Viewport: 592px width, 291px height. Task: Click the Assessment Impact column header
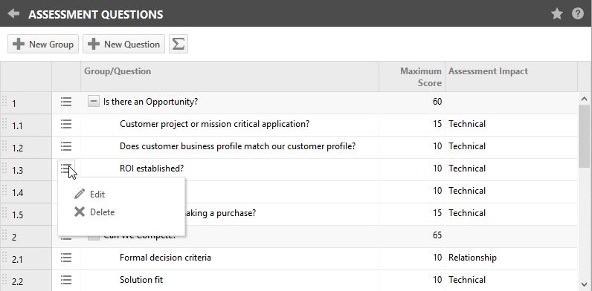point(511,76)
